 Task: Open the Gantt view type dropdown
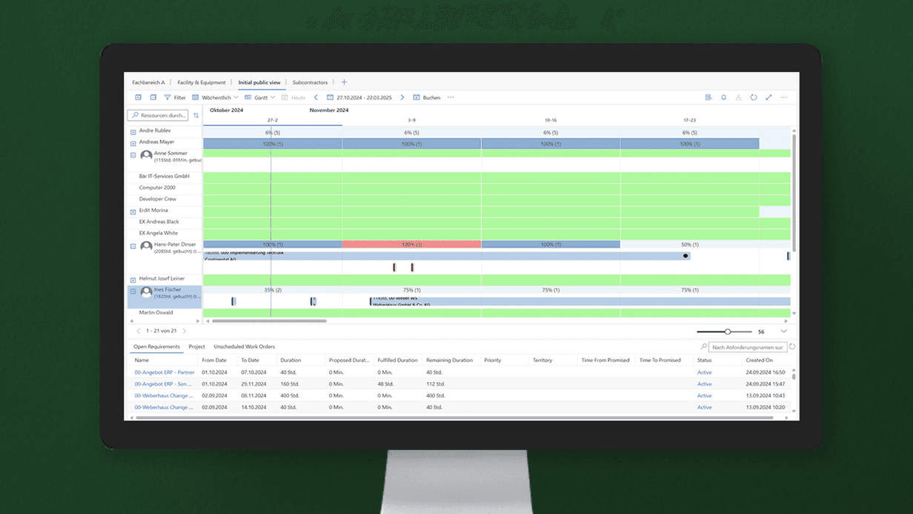pos(264,97)
